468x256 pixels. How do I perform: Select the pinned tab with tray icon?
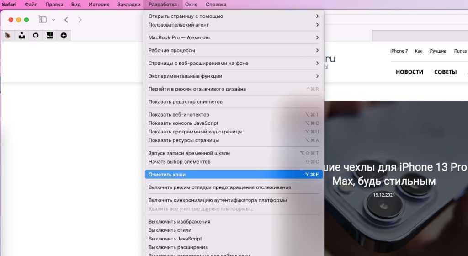[x=21, y=35]
